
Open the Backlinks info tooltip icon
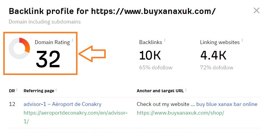tap(165, 40)
